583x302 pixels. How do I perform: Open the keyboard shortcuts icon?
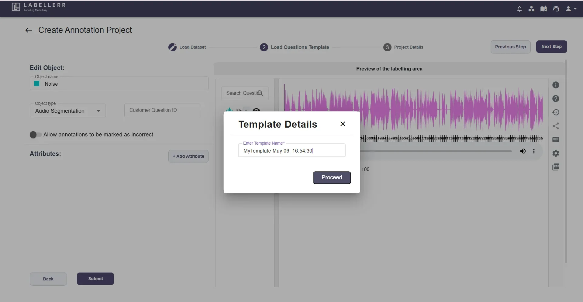click(x=556, y=140)
